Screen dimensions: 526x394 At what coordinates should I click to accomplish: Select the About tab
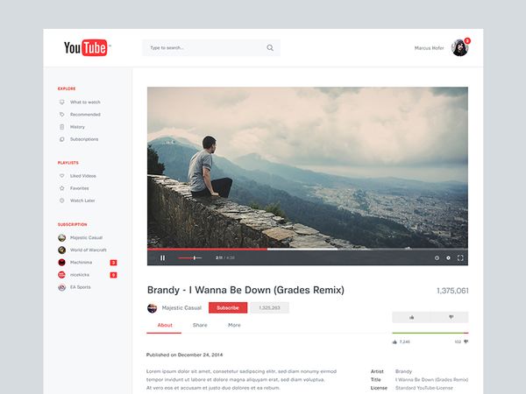165,325
